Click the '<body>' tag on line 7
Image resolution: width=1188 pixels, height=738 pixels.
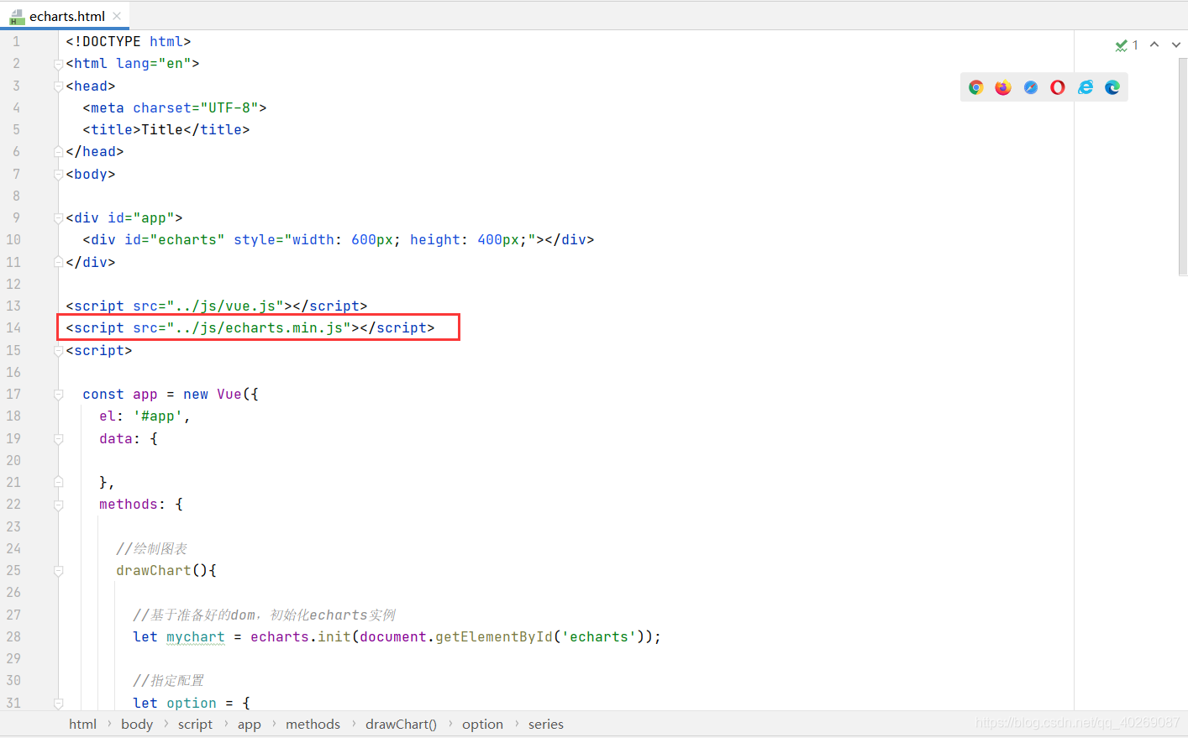point(91,175)
